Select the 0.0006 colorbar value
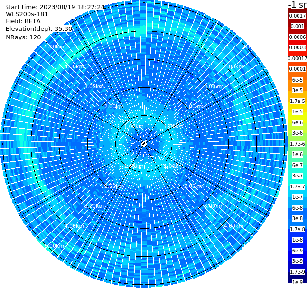 pyautogui.click(x=298, y=37)
